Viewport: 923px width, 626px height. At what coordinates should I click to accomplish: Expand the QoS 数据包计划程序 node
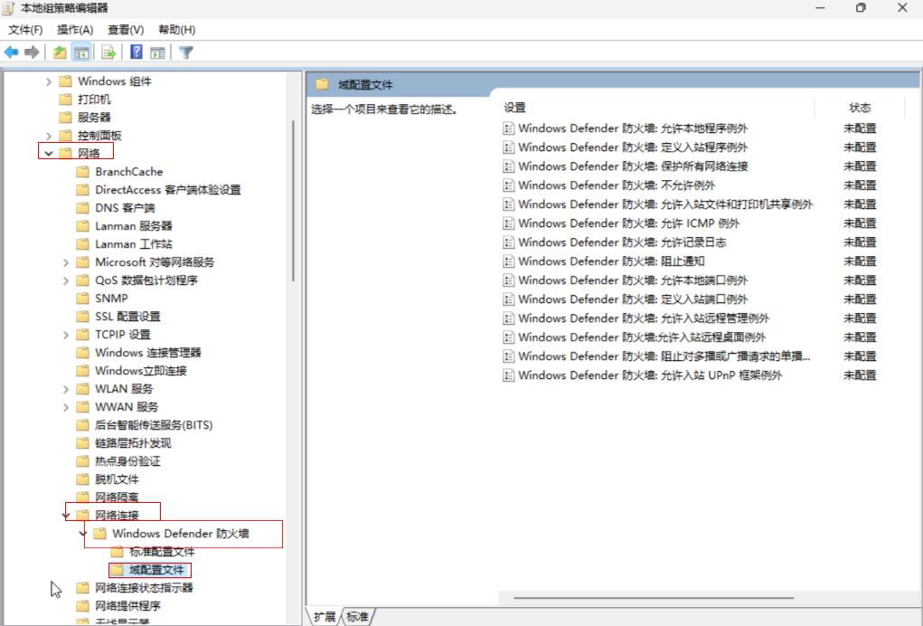[66, 280]
